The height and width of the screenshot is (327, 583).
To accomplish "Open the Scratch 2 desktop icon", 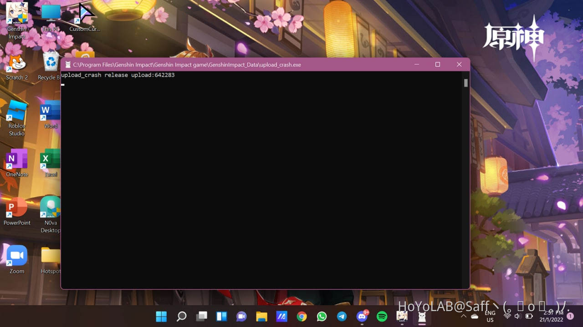I will pyautogui.click(x=17, y=63).
